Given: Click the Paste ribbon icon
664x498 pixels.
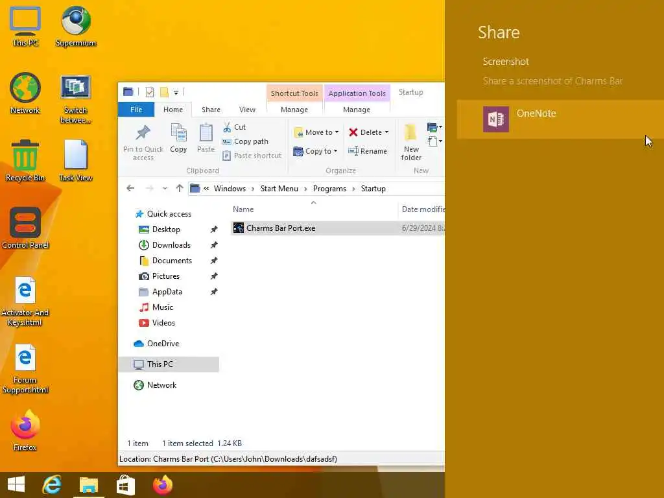Looking at the screenshot, I should [206, 139].
